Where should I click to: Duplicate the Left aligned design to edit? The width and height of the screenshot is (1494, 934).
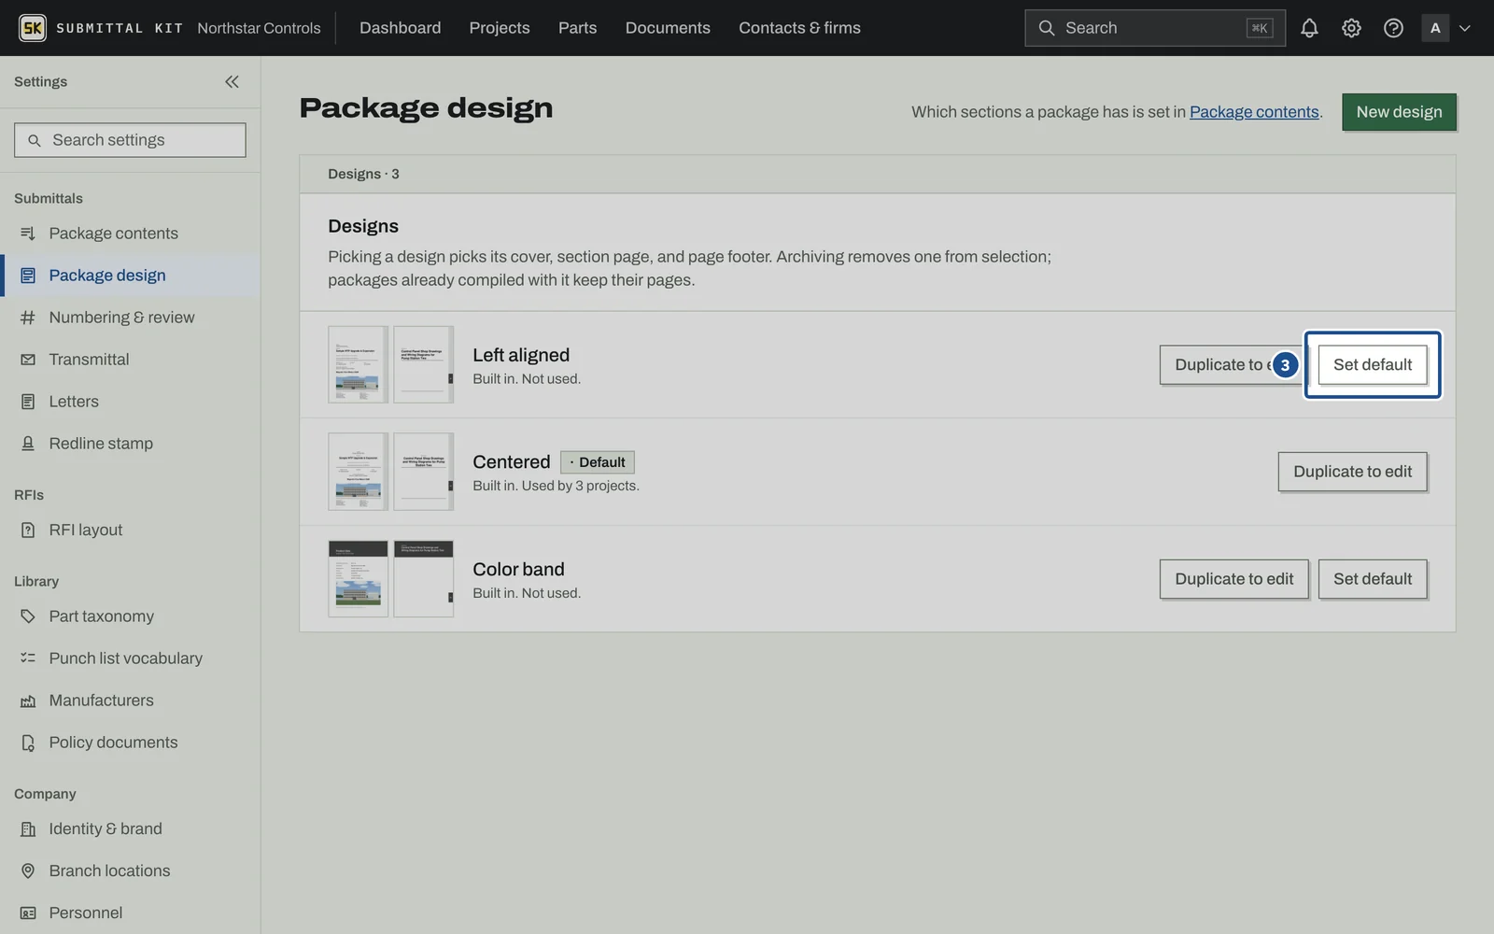[1233, 365]
